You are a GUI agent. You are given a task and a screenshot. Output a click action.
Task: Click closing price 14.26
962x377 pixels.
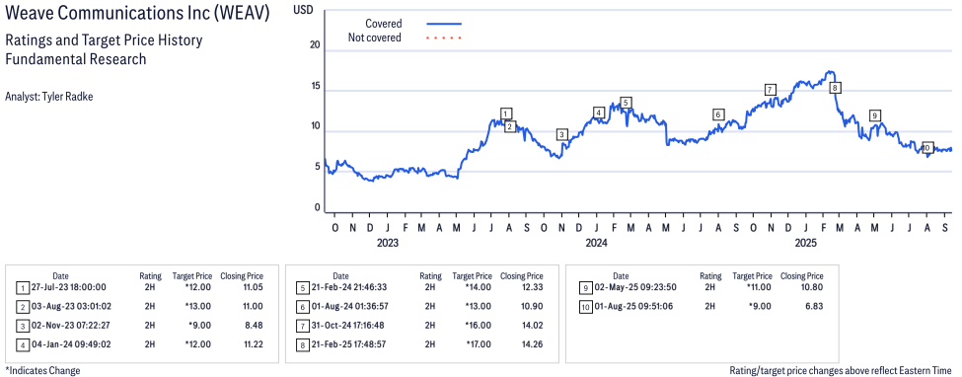(533, 344)
